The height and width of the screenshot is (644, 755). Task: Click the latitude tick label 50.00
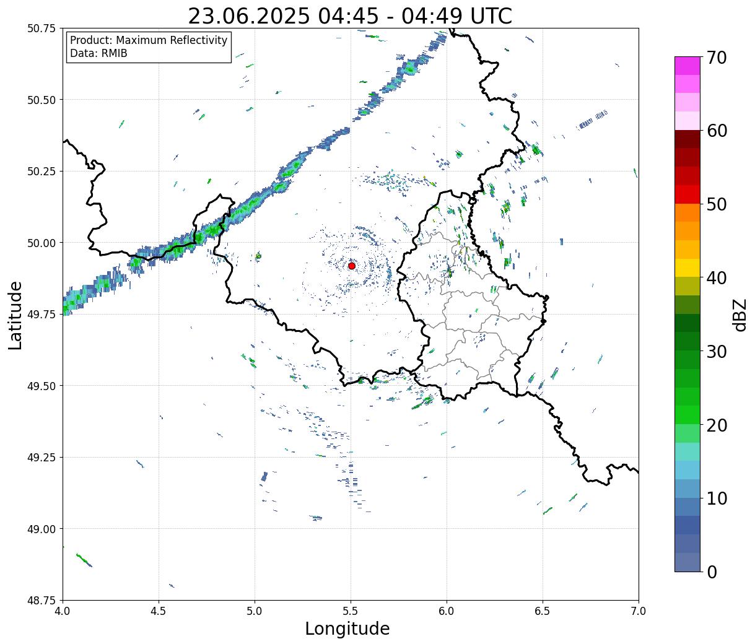[41, 243]
